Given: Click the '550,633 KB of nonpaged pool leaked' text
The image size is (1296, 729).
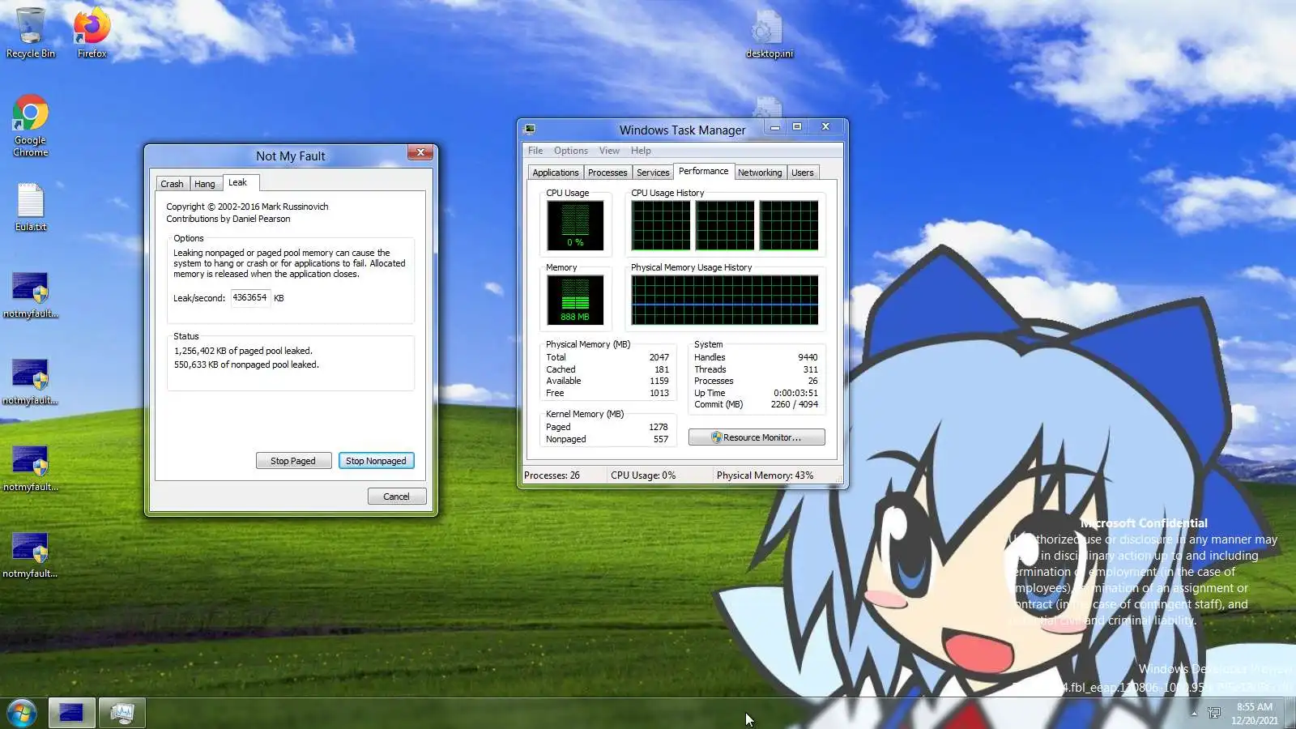Looking at the screenshot, I should click(x=246, y=364).
